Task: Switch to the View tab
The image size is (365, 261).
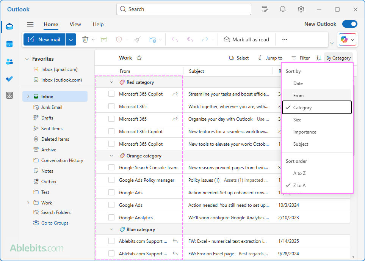Action: [75, 24]
